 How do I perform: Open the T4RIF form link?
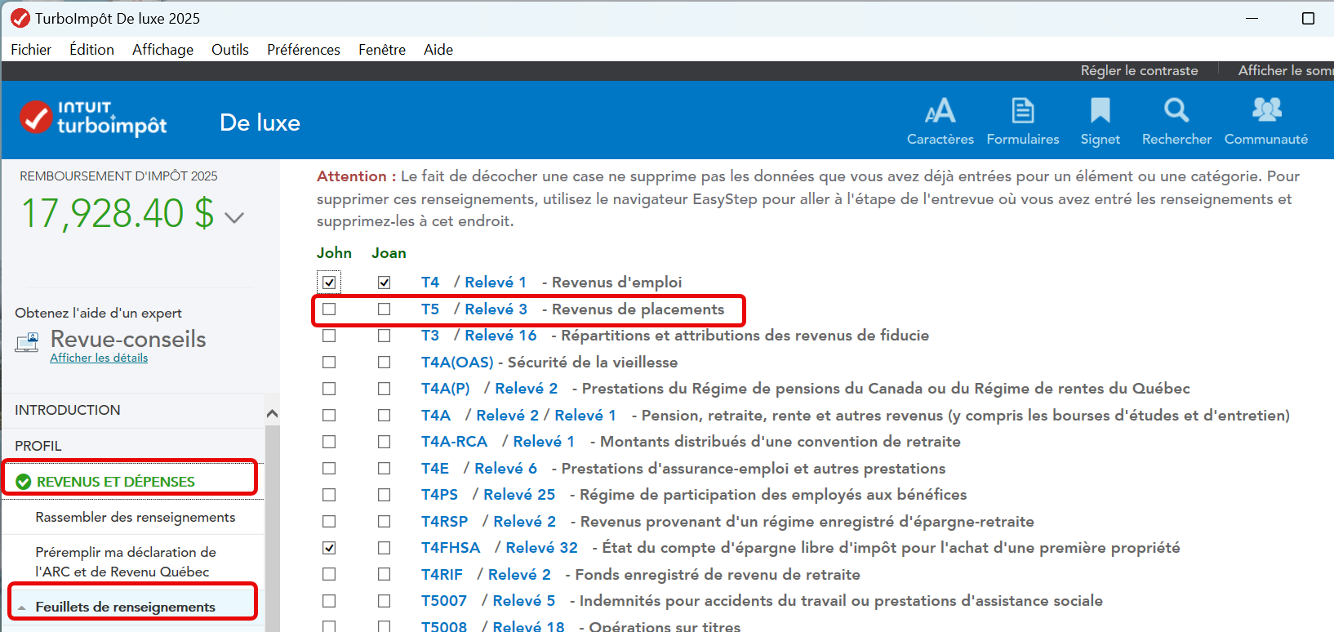pos(442,575)
